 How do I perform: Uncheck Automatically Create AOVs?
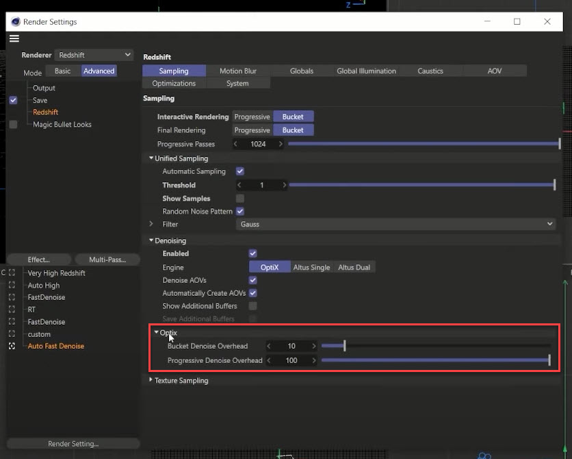[x=252, y=293]
